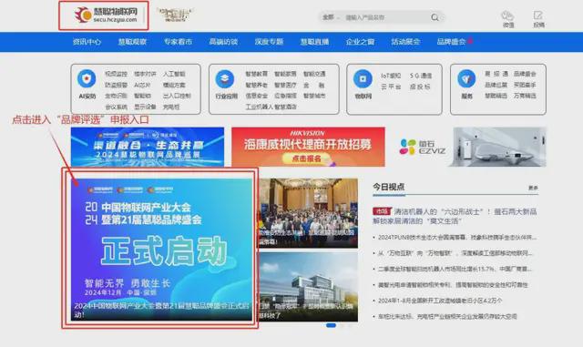Open the 生物识别 category link
This screenshot has width=583, height=347.
[116, 96]
